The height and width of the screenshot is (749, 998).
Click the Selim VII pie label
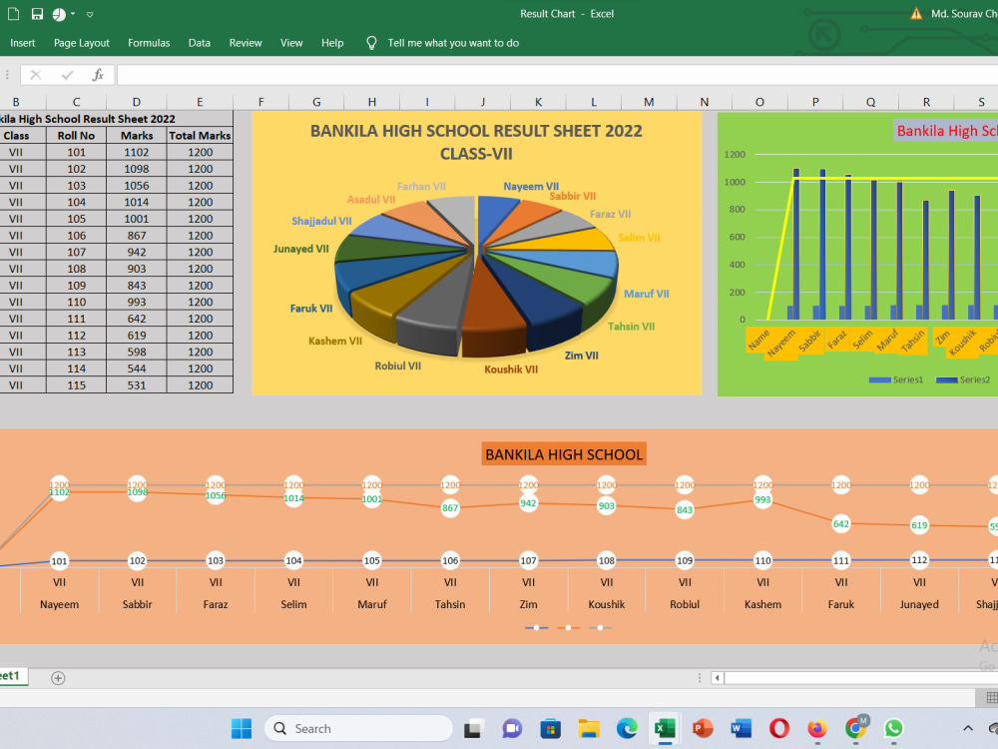[x=639, y=238]
